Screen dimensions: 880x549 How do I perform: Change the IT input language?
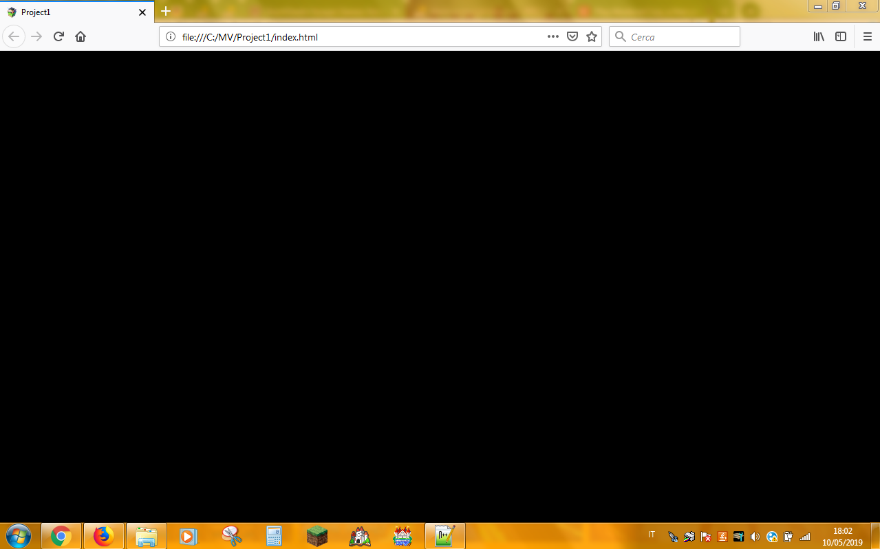pyautogui.click(x=652, y=535)
